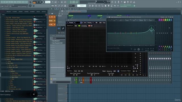The width and height of the screenshot is (182, 102).
Task: Click the question mark help icon
Action: pyautogui.click(x=121, y=2)
